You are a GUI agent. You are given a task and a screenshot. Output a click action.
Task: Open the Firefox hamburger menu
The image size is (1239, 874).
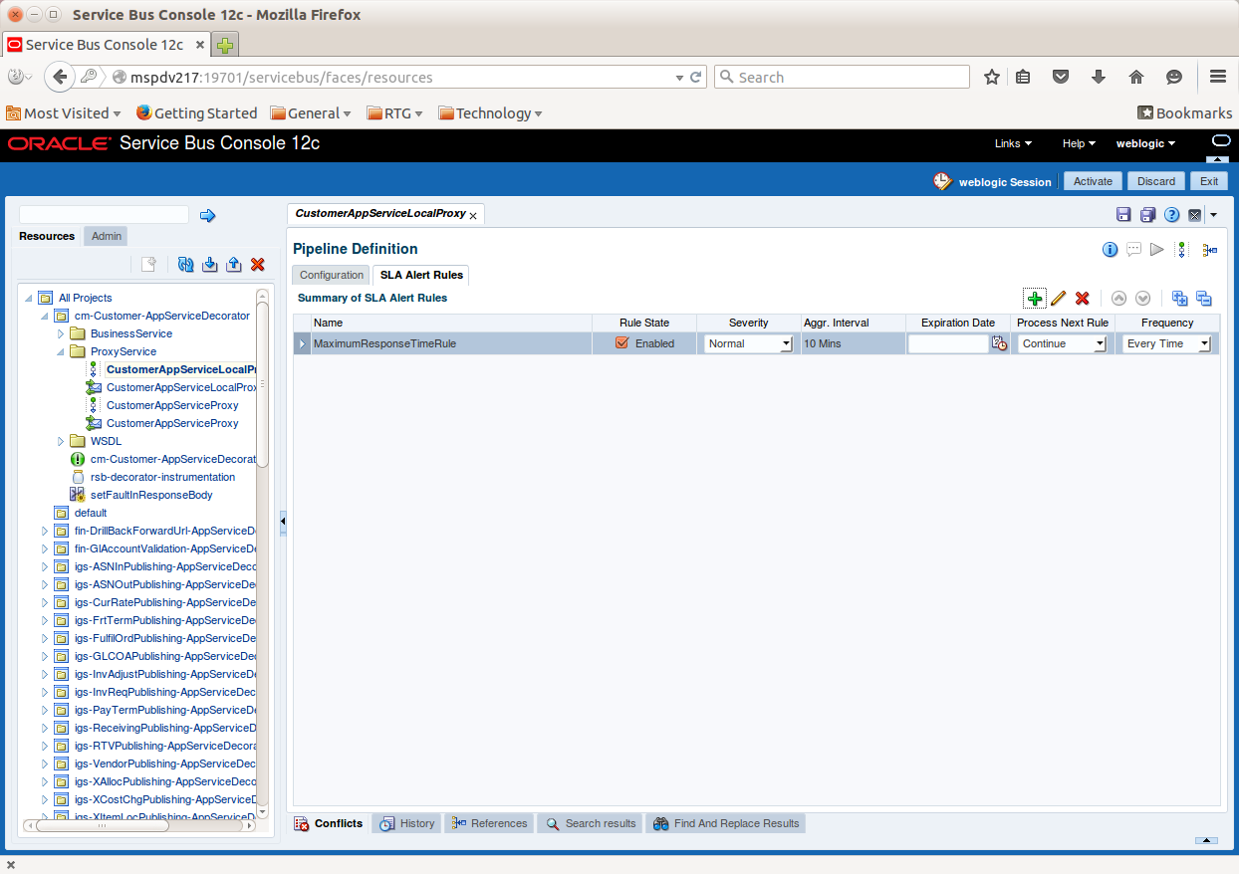pyautogui.click(x=1217, y=77)
